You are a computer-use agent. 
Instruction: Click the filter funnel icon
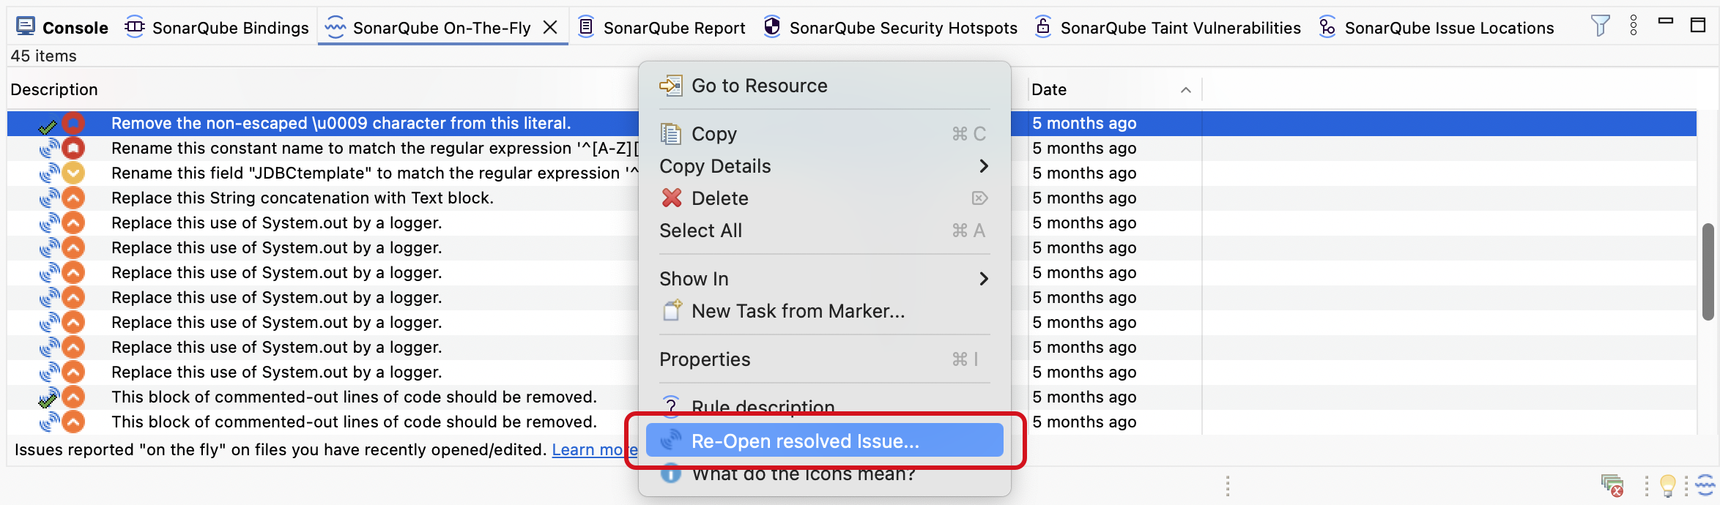click(1600, 26)
